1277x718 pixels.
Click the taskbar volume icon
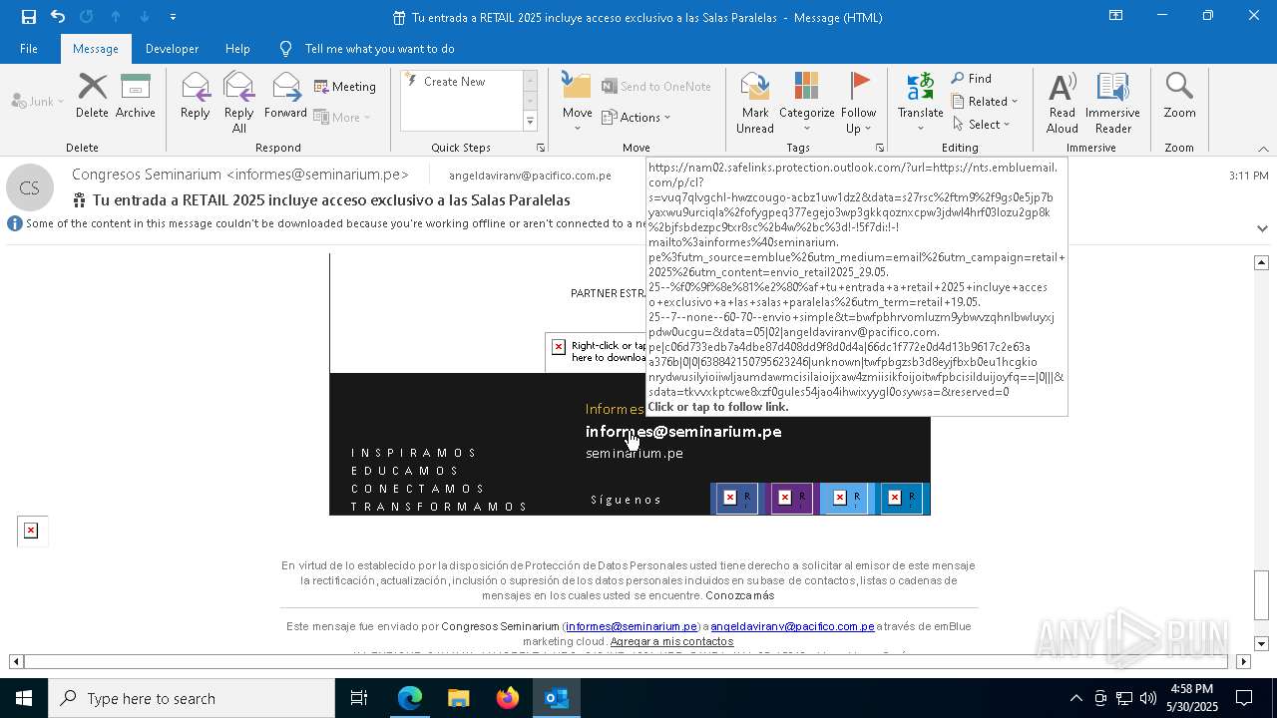click(x=1147, y=698)
